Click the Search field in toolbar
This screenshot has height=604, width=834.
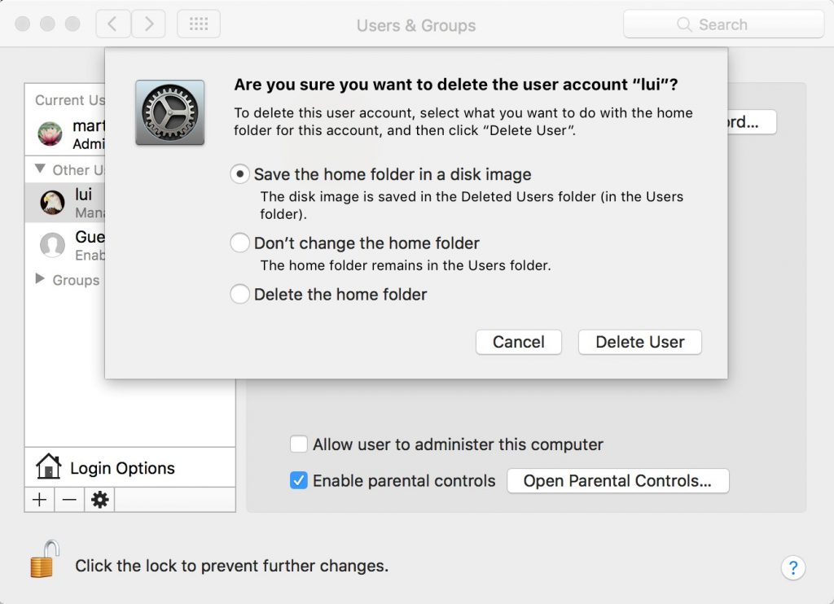723,24
